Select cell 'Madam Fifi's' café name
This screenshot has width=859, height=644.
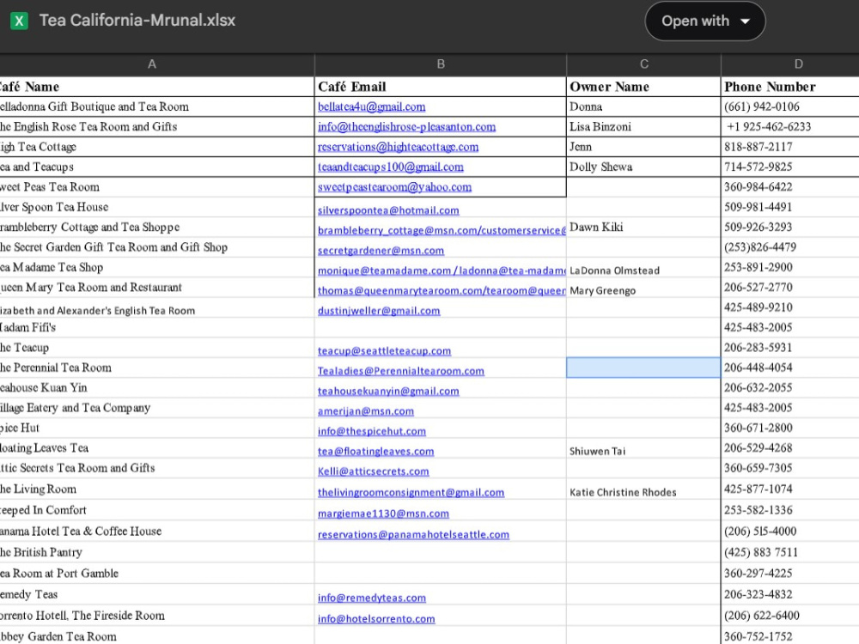157,328
